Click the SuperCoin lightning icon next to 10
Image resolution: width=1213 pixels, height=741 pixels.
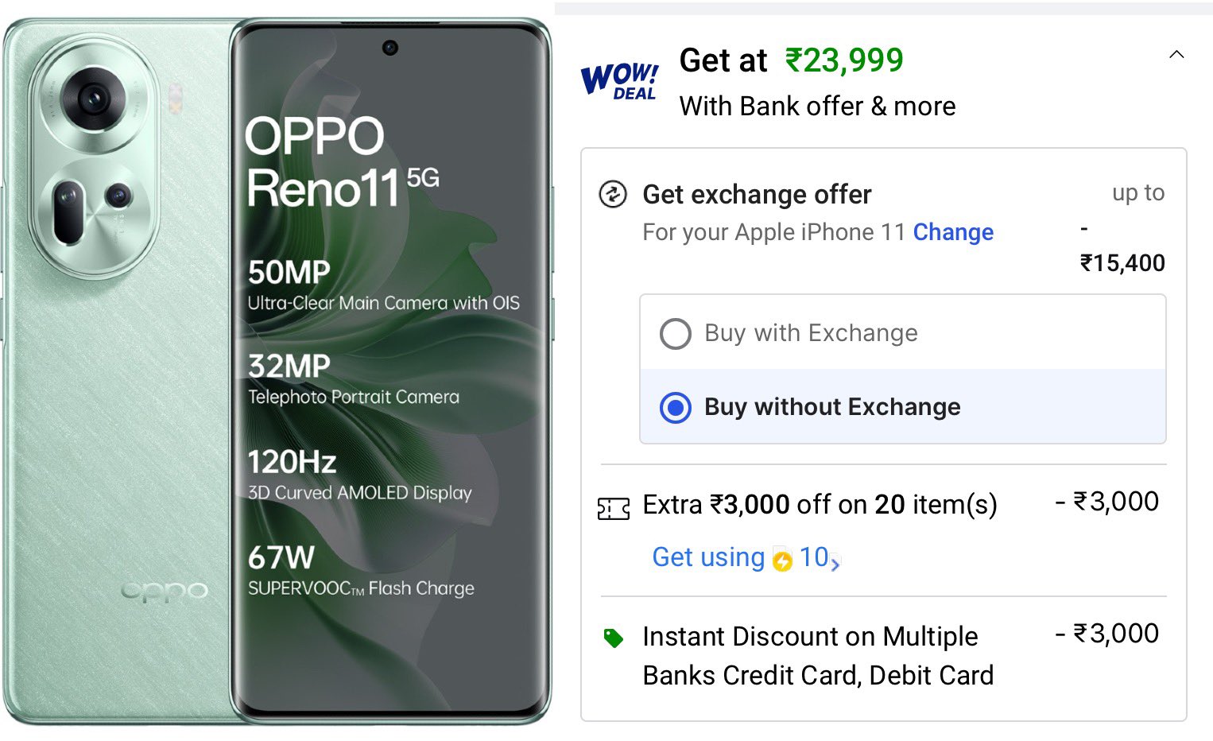(x=782, y=560)
